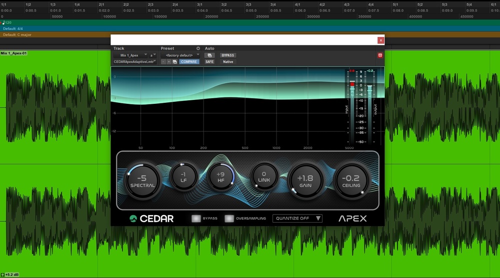500x278 pixels.
Task: Toggle the SAFE automation button
Action: pyautogui.click(x=209, y=62)
